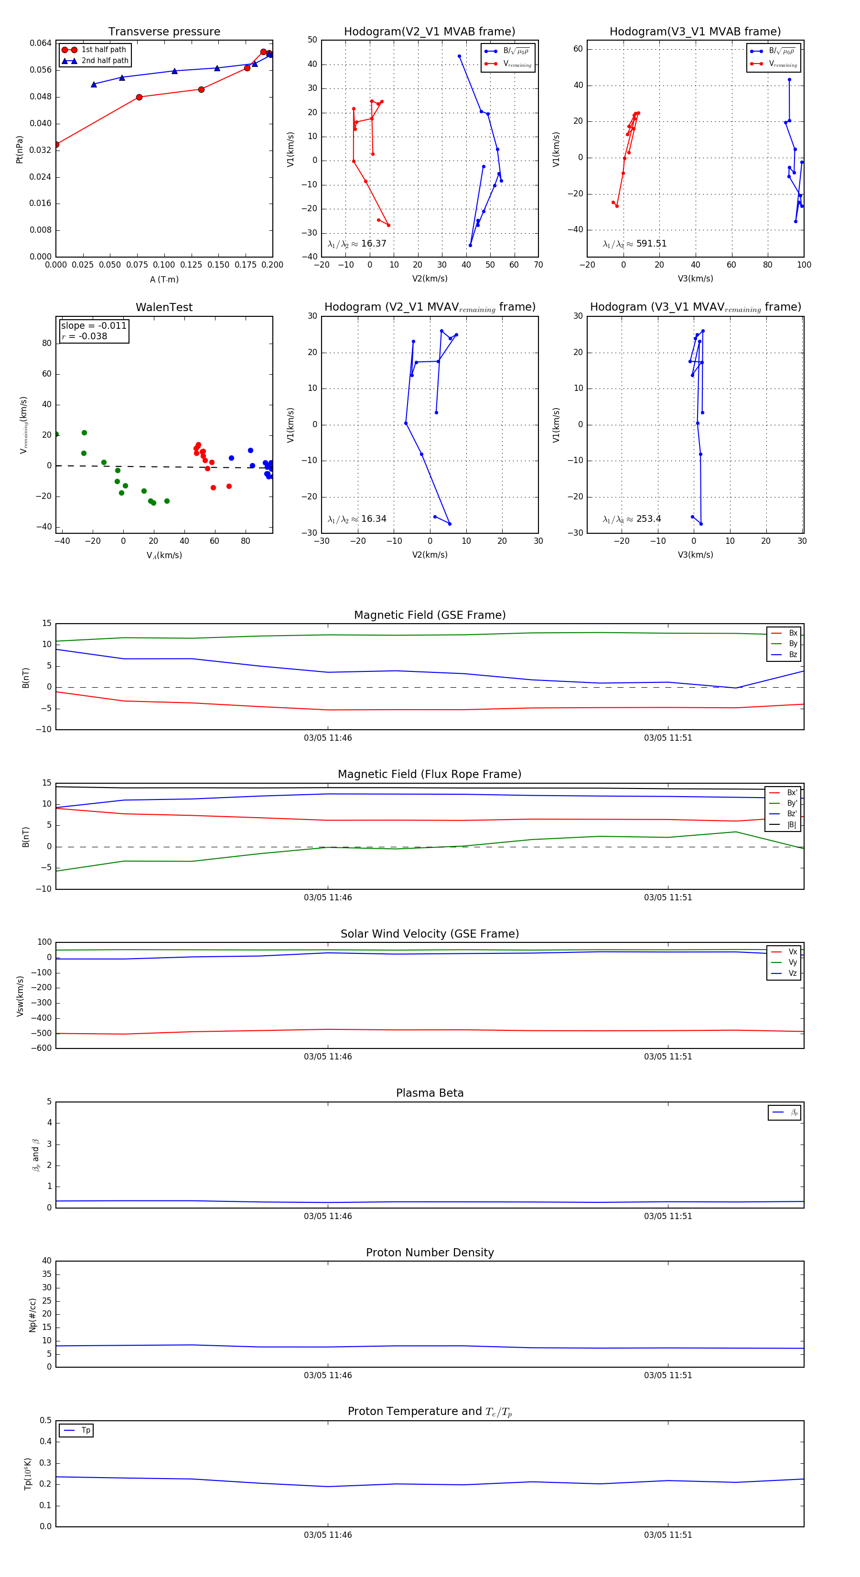Click the "By'" legend entry in flux rope plot
Viewport: 860px width, 1577px height.
[x=783, y=803]
